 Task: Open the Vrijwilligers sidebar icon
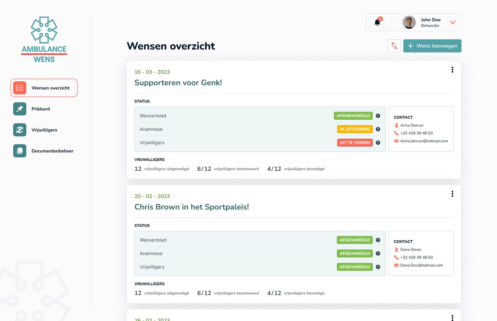pos(20,130)
